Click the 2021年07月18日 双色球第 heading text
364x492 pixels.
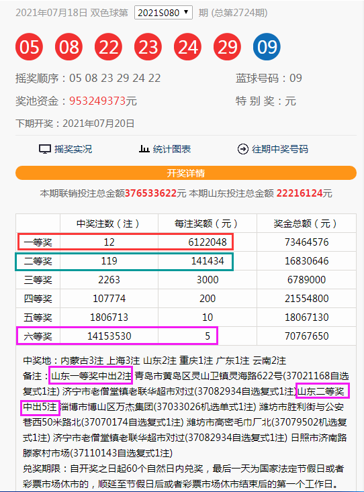tap(72, 13)
